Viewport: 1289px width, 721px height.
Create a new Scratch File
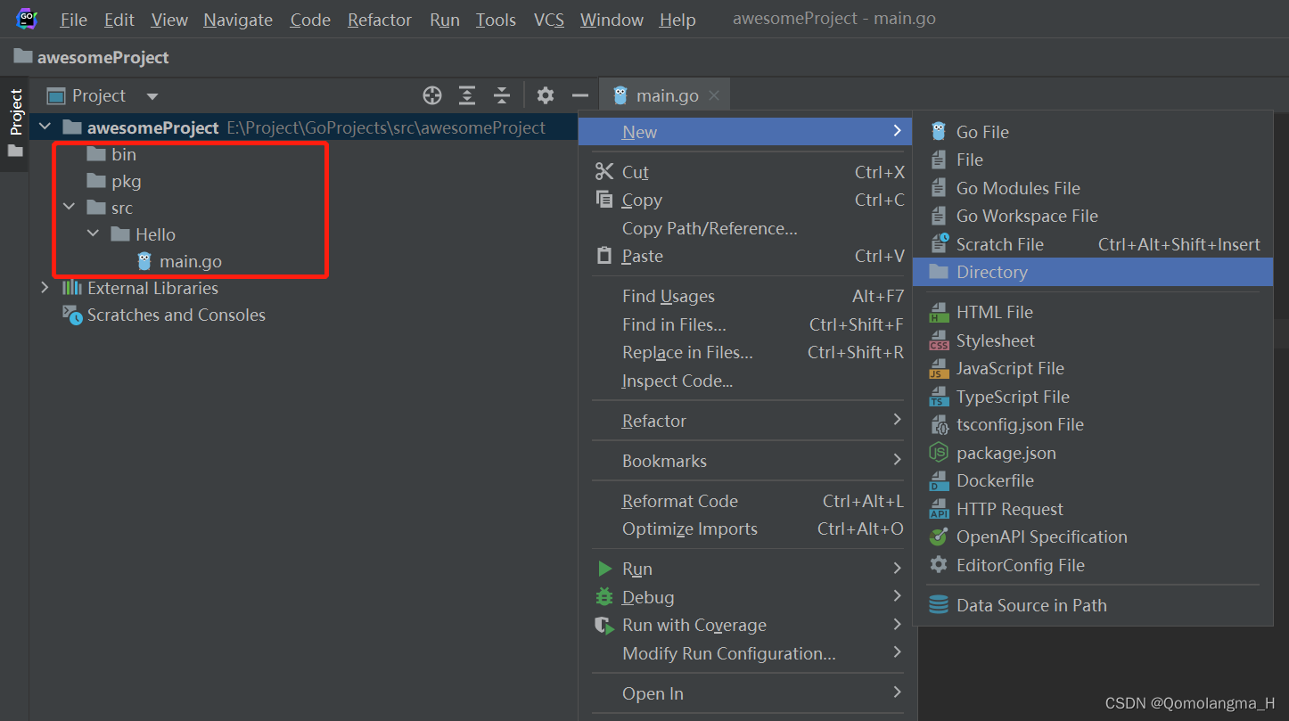1093,244
